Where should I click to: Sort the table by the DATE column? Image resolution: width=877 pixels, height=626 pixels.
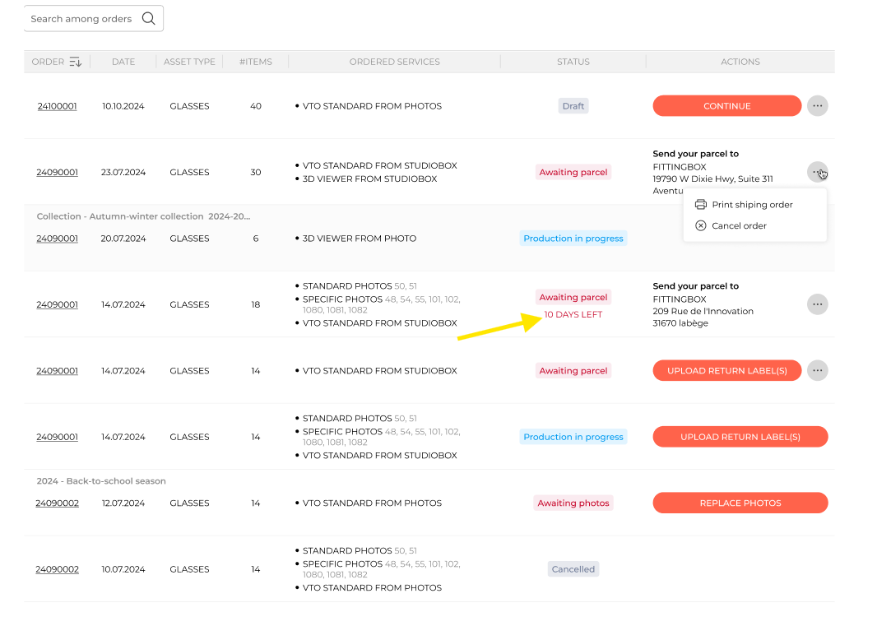pyautogui.click(x=123, y=61)
